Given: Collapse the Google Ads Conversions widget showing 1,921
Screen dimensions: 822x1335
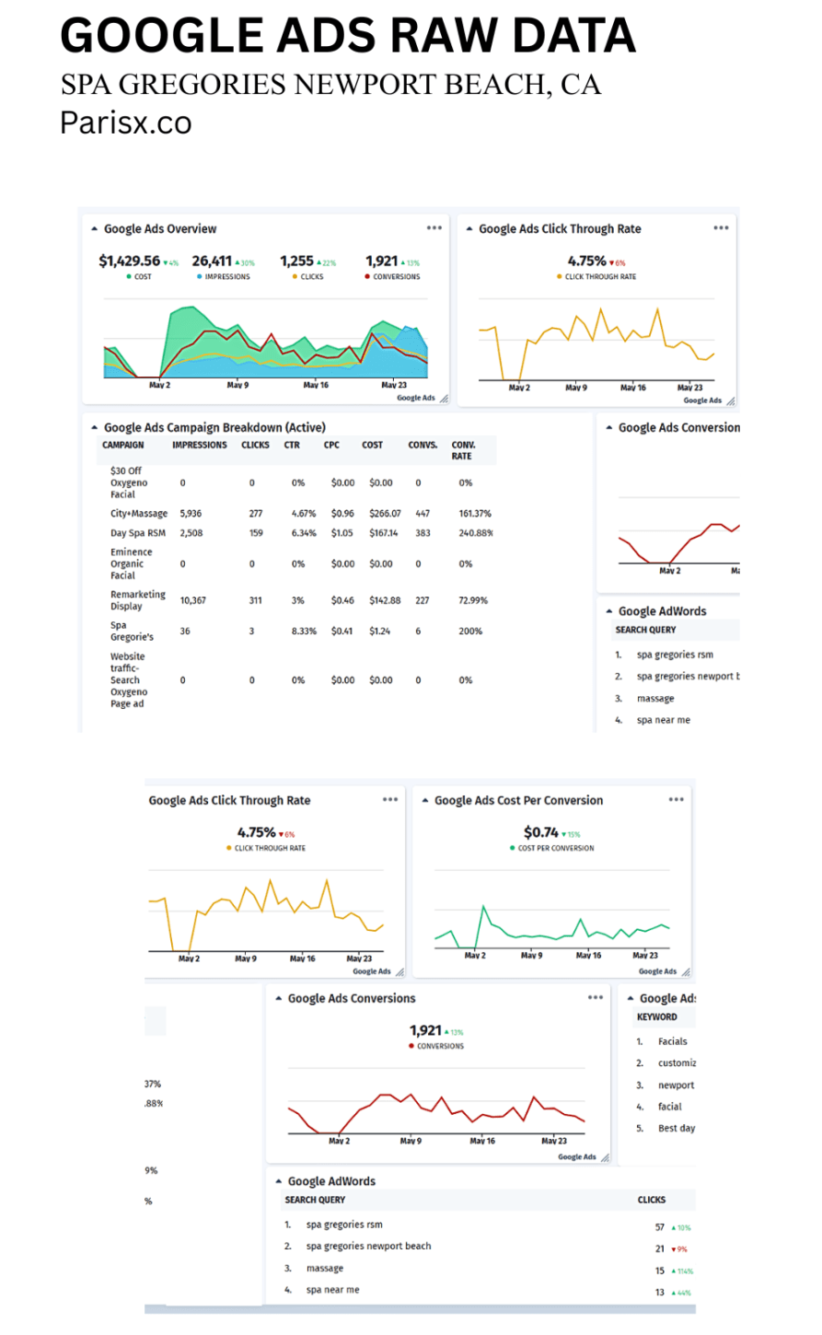Looking at the screenshot, I should (x=279, y=999).
